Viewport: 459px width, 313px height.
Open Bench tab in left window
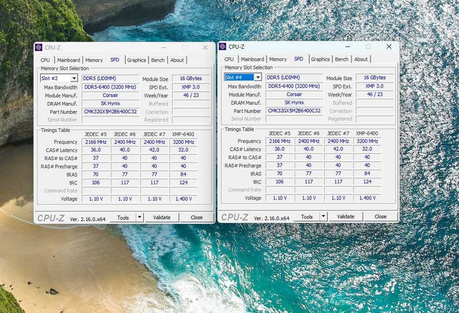point(158,60)
